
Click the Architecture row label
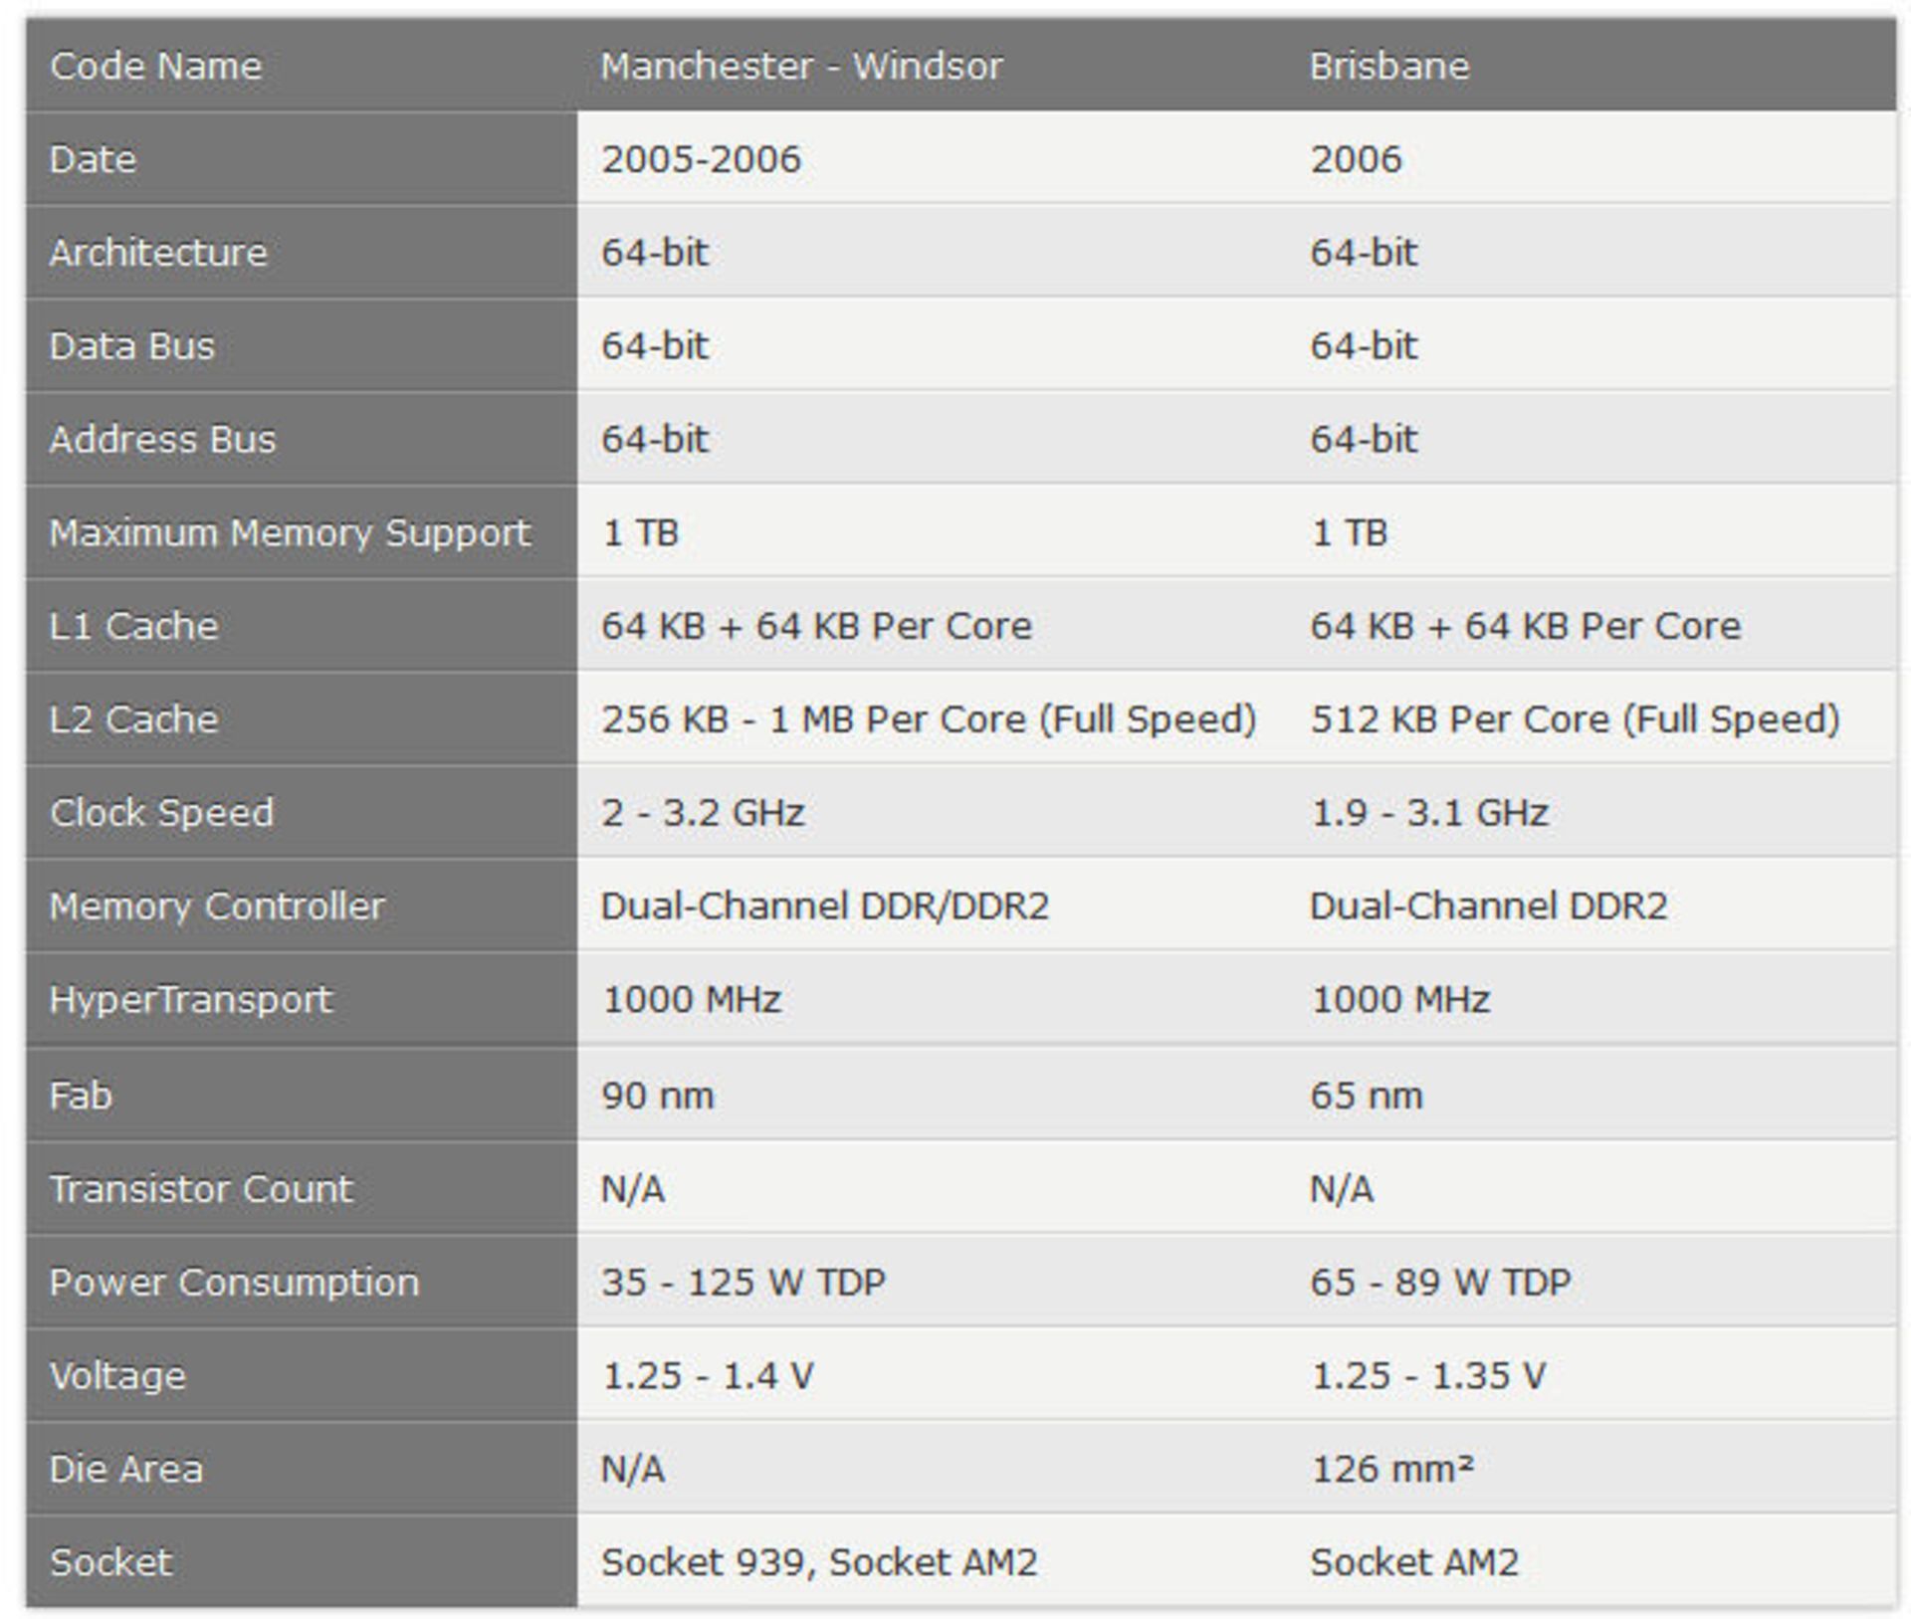(159, 253)
